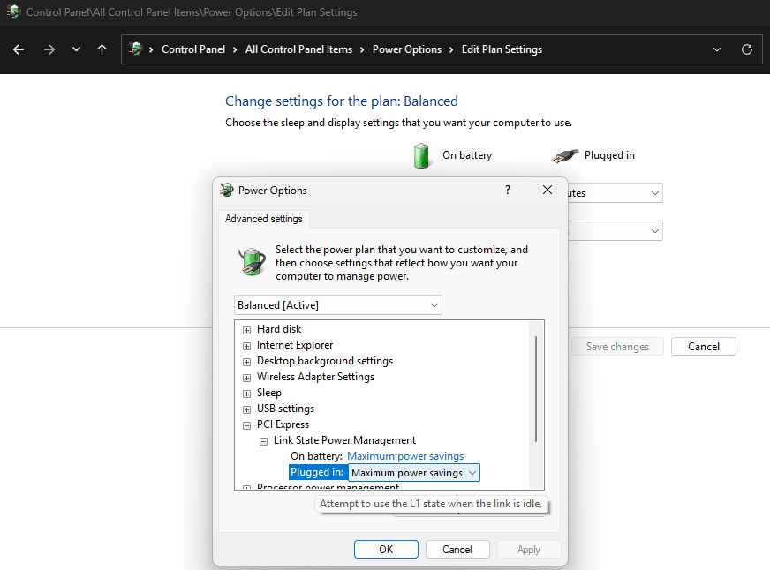The height and width of the screenshot is (570, 770).
Task: Open the recent locations chevron
Action: 76,49
